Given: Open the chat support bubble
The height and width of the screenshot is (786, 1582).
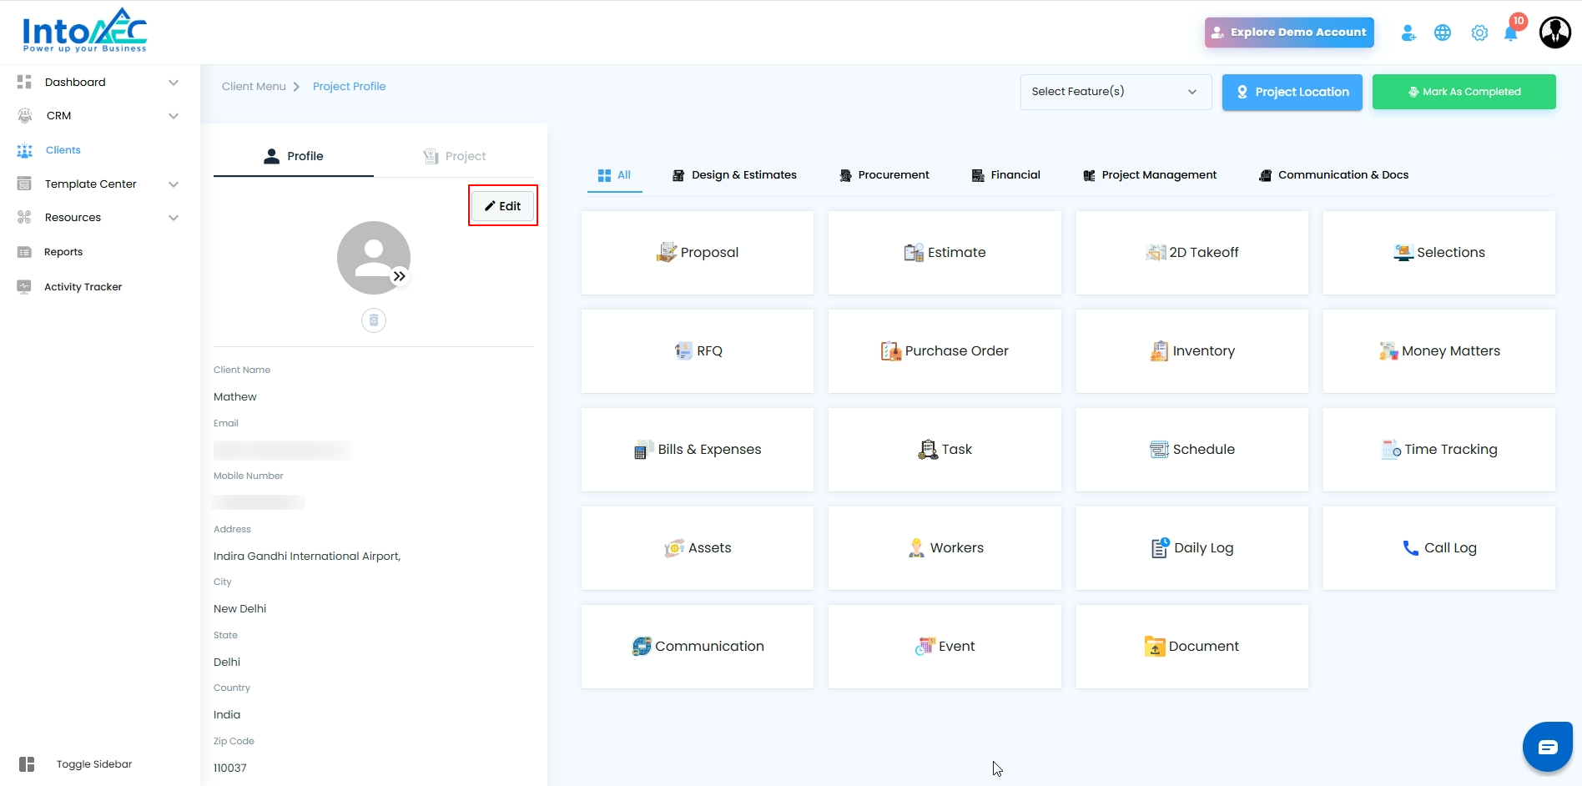Looking at the screenshot, I should (x=1548, y=747).
